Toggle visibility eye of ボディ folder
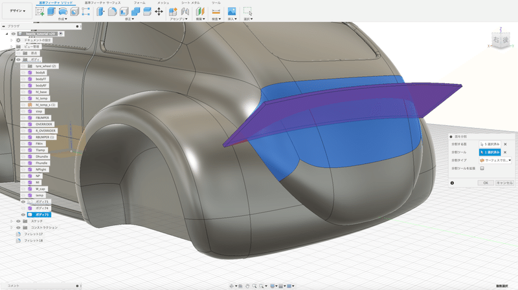 click(19, 59)
